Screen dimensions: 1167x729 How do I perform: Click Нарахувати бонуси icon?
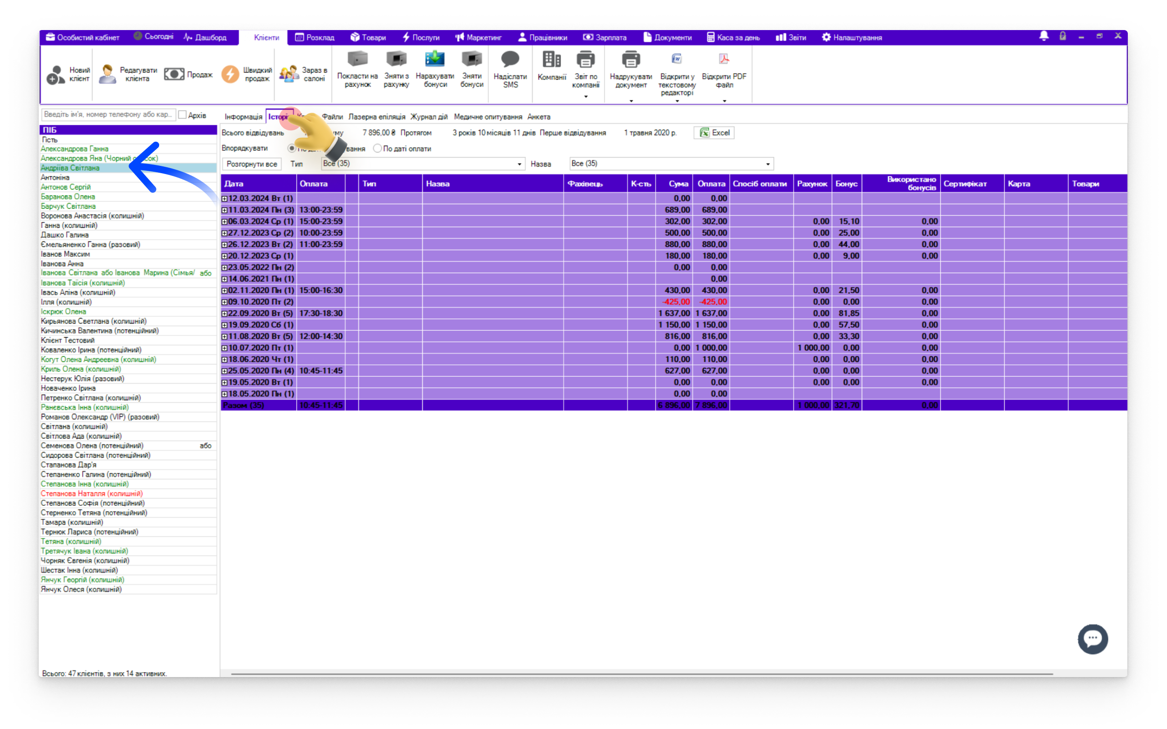coord(434,59)
